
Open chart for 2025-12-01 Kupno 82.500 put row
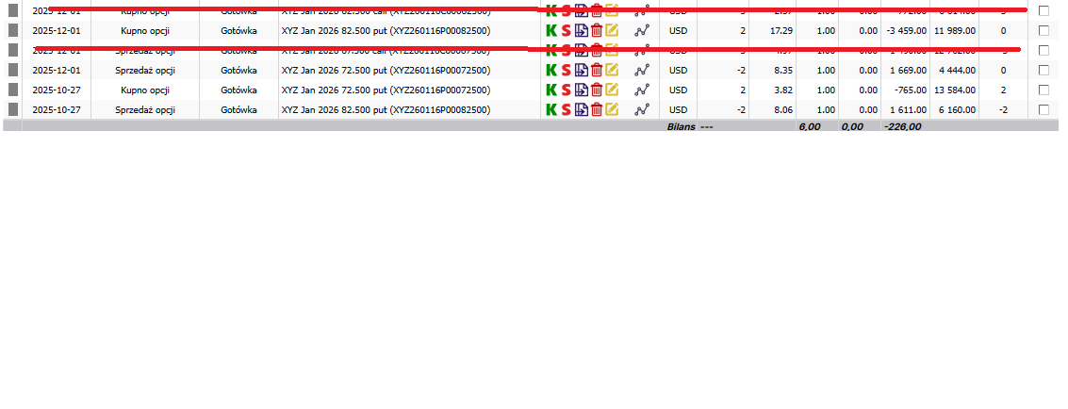coord(642,30)
